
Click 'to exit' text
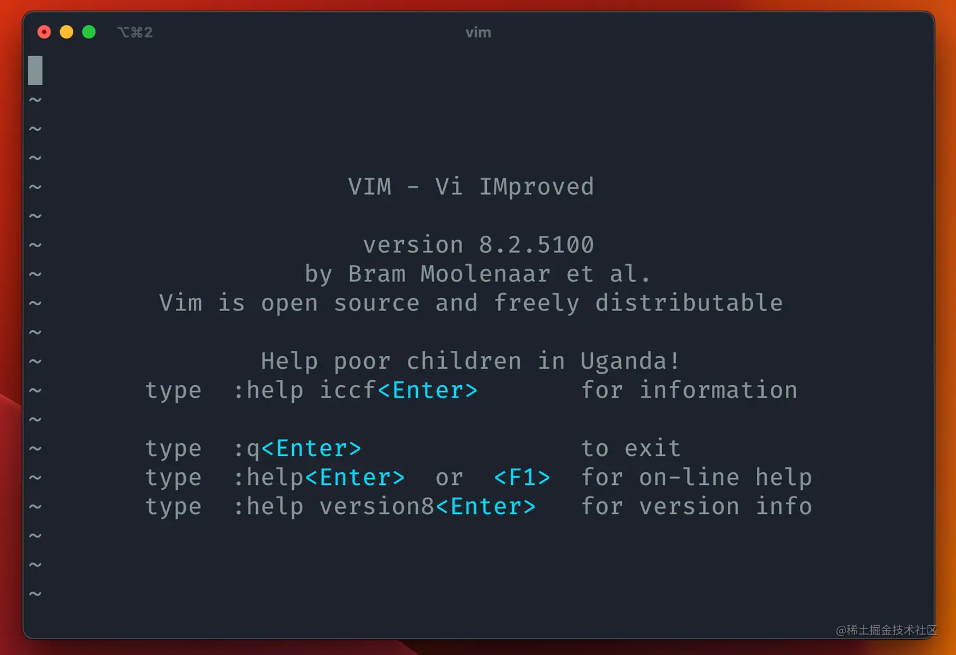tap(631, 448)
